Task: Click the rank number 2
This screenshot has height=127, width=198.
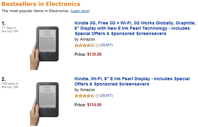Action: point(3,79)
